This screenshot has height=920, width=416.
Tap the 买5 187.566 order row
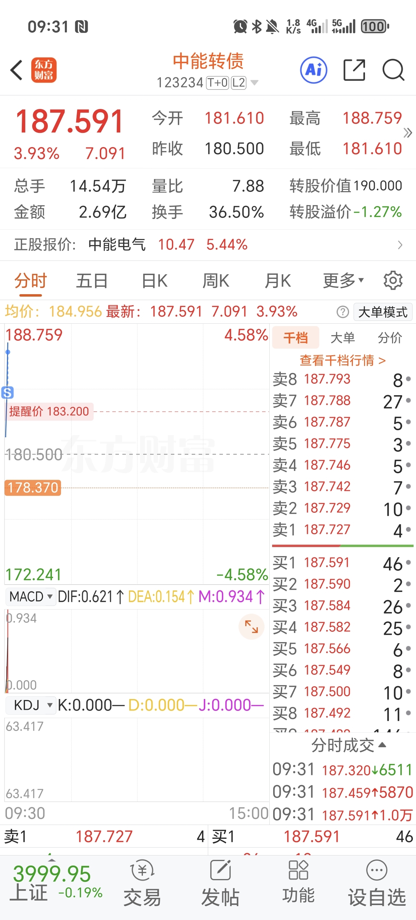342,649
